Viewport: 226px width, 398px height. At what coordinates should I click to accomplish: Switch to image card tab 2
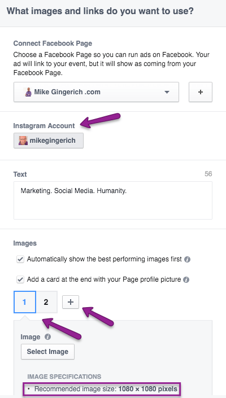[46, 302]
